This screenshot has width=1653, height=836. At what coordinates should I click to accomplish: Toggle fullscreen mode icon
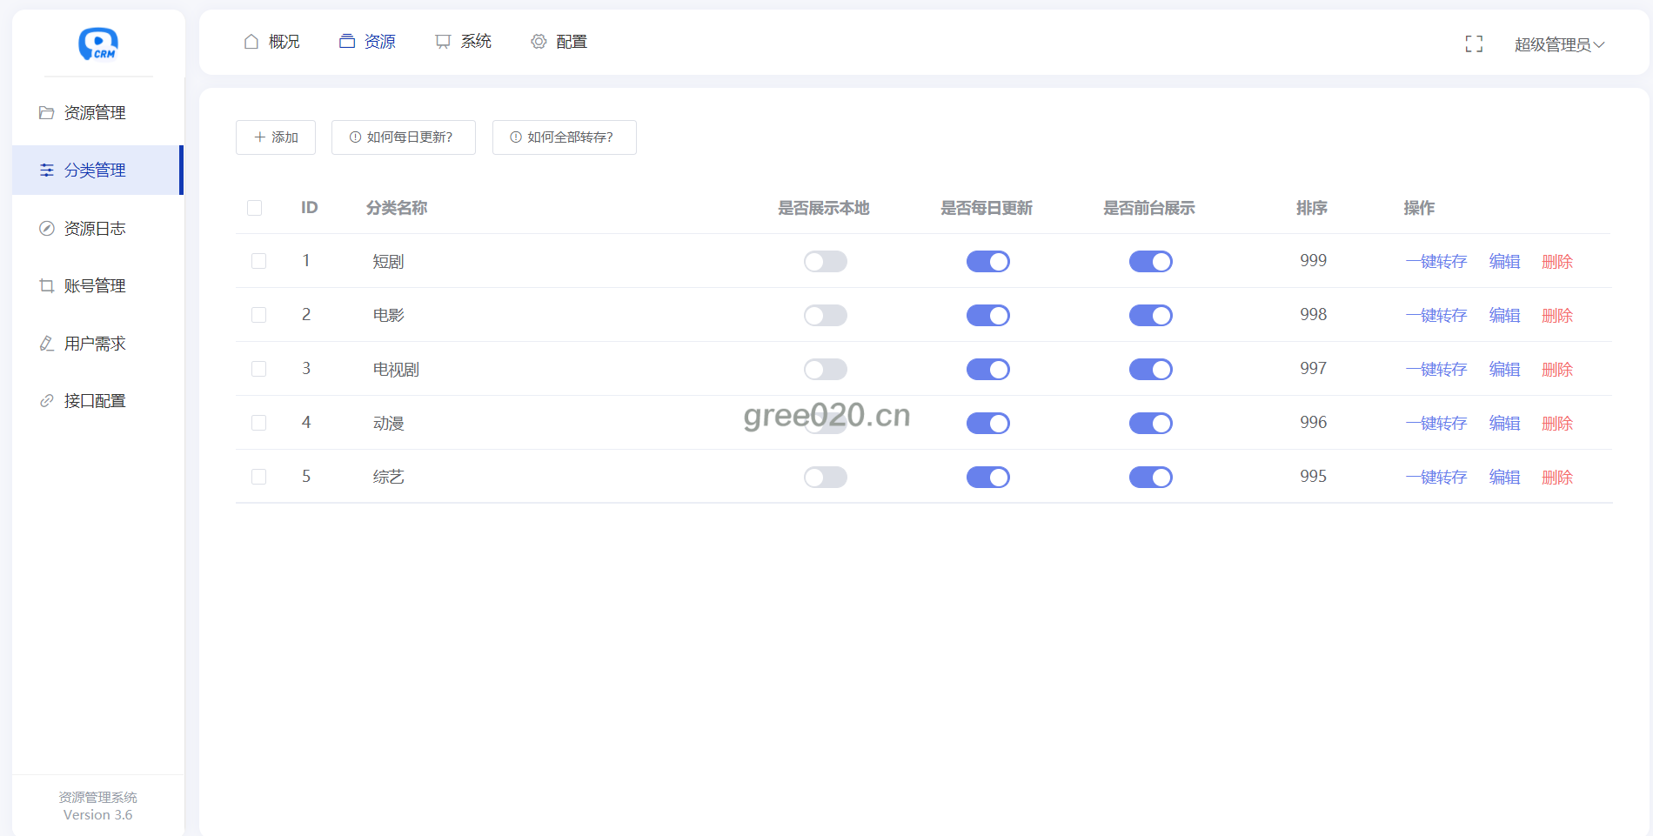1474,44
